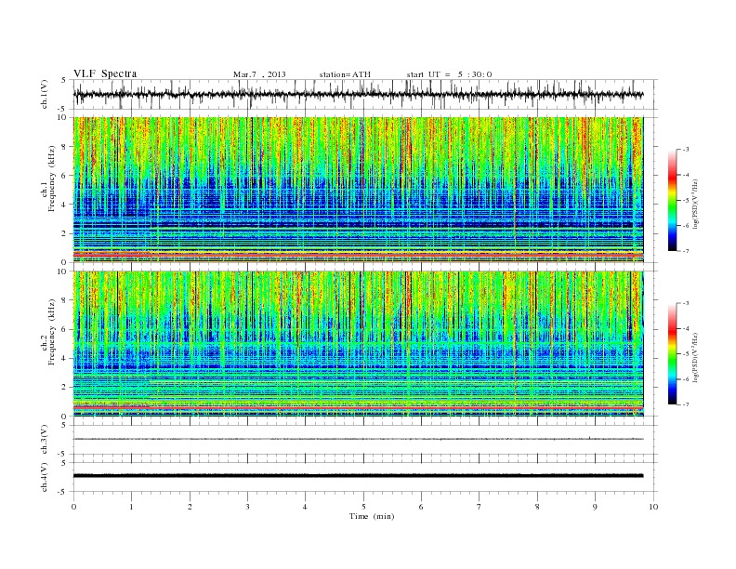This screenshot has height=569, width=736.
Task: Click the 'start UT = 5 :30: 0' text
Action: 449,74
